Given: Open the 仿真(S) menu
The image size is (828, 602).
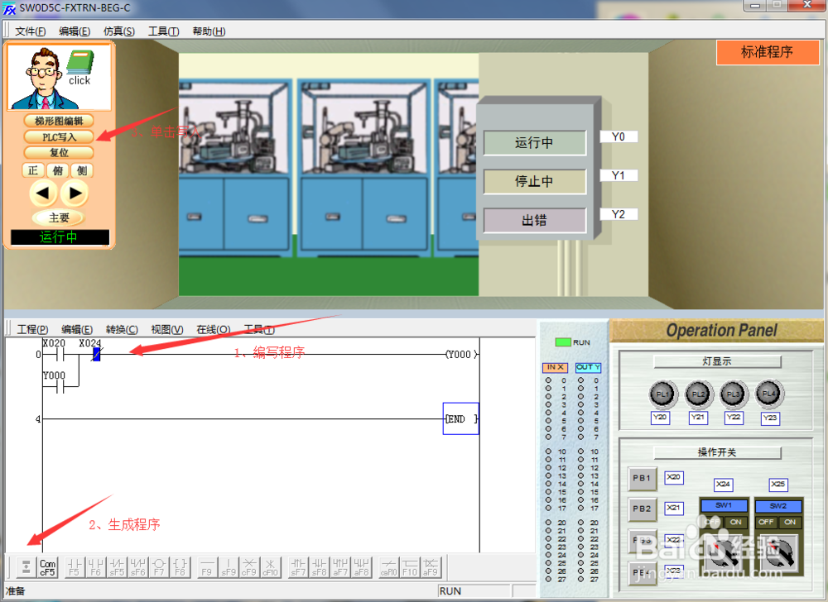Looking at the screenshot, I should (118, 31).
